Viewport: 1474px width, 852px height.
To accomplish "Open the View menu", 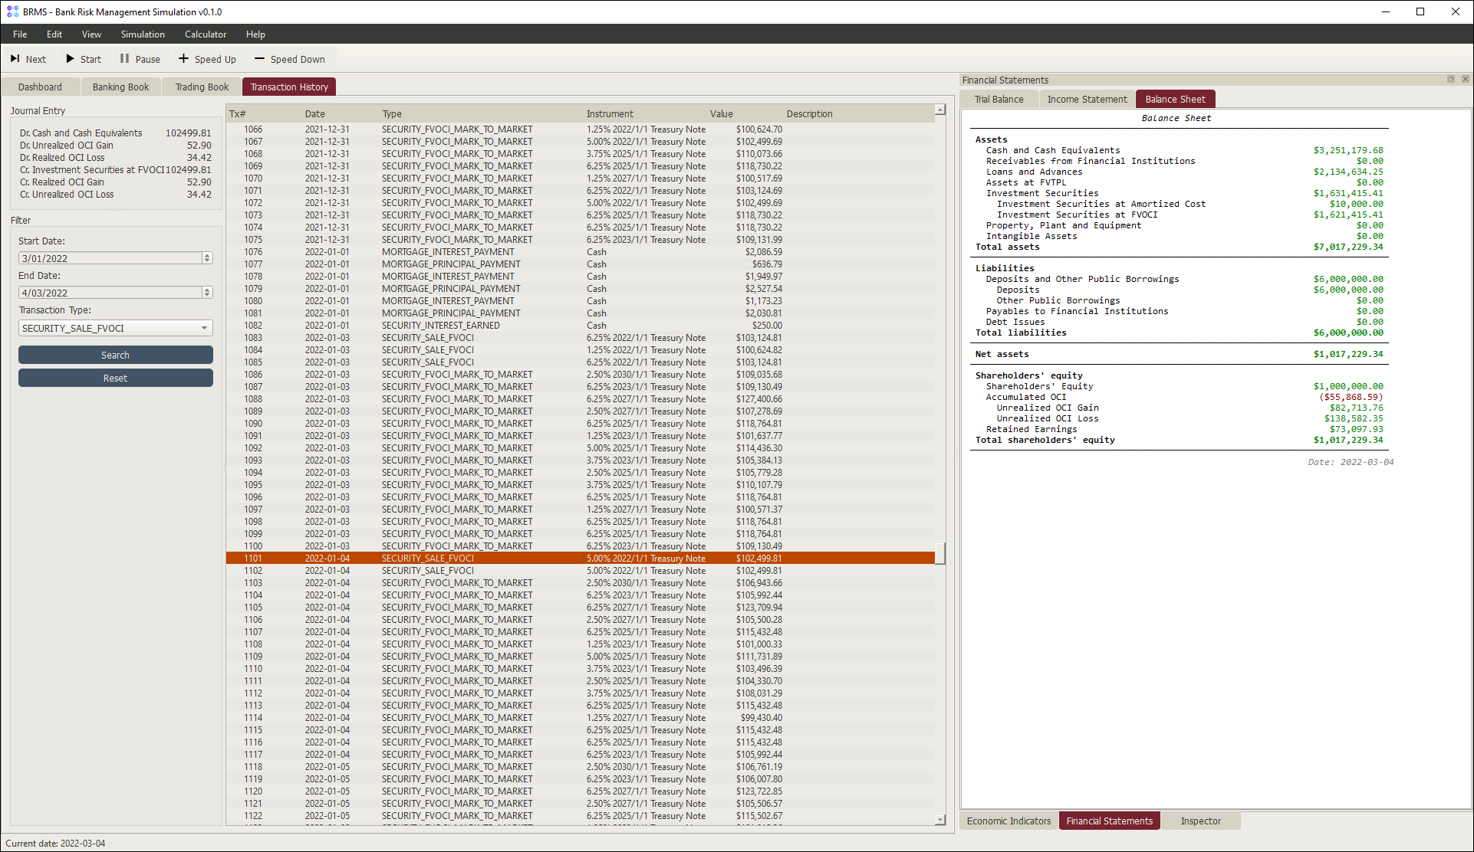I will click(x=91, y=34).
